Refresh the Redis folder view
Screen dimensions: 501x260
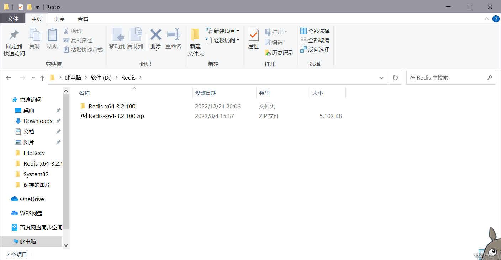point(395,78)
